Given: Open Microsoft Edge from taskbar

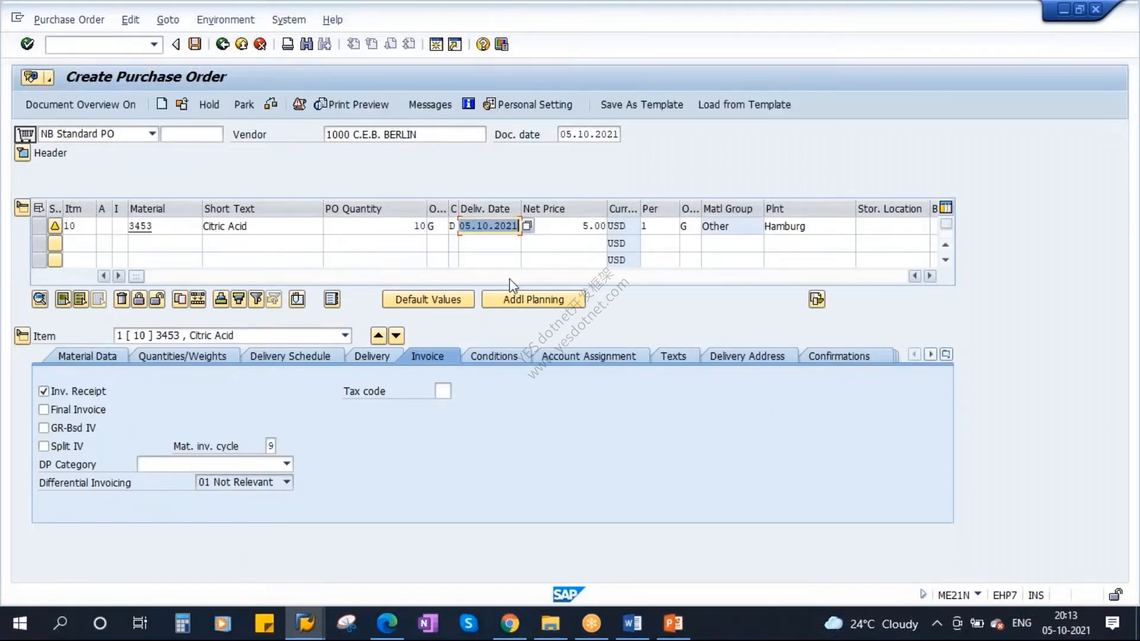Looking at the screenshot, I should (387, 623).
